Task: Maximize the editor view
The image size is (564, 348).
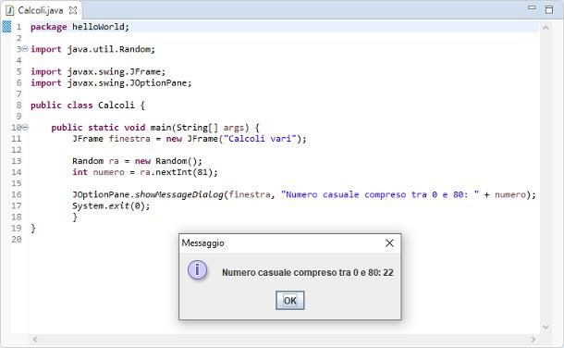Action: click(549, 9)
